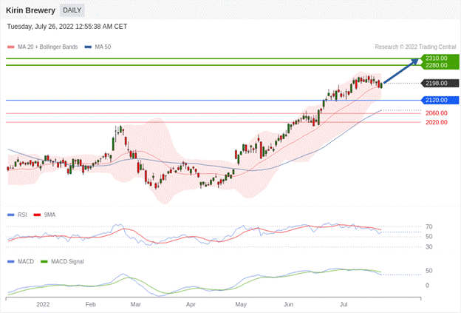Screen dimensions: 461x313
Task: Click the 2022 label on the time axis
Action: coord(43,304)
